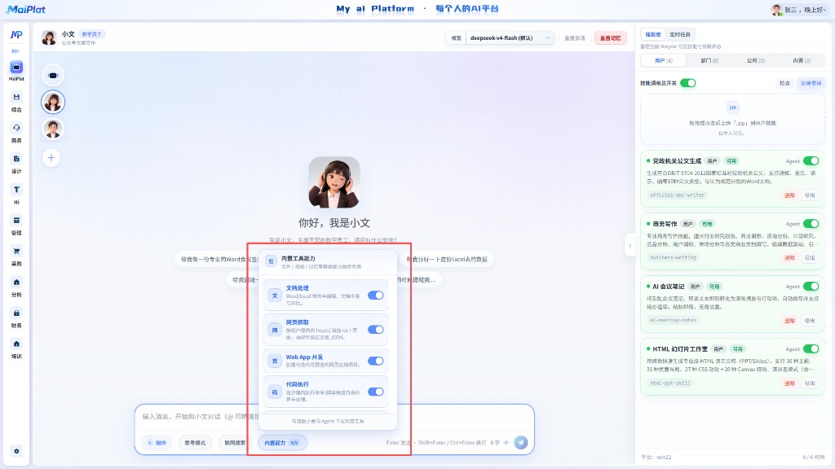Switch to the 技能库 tab
This screenshot has height=469, width=835.
click(653, 34)
